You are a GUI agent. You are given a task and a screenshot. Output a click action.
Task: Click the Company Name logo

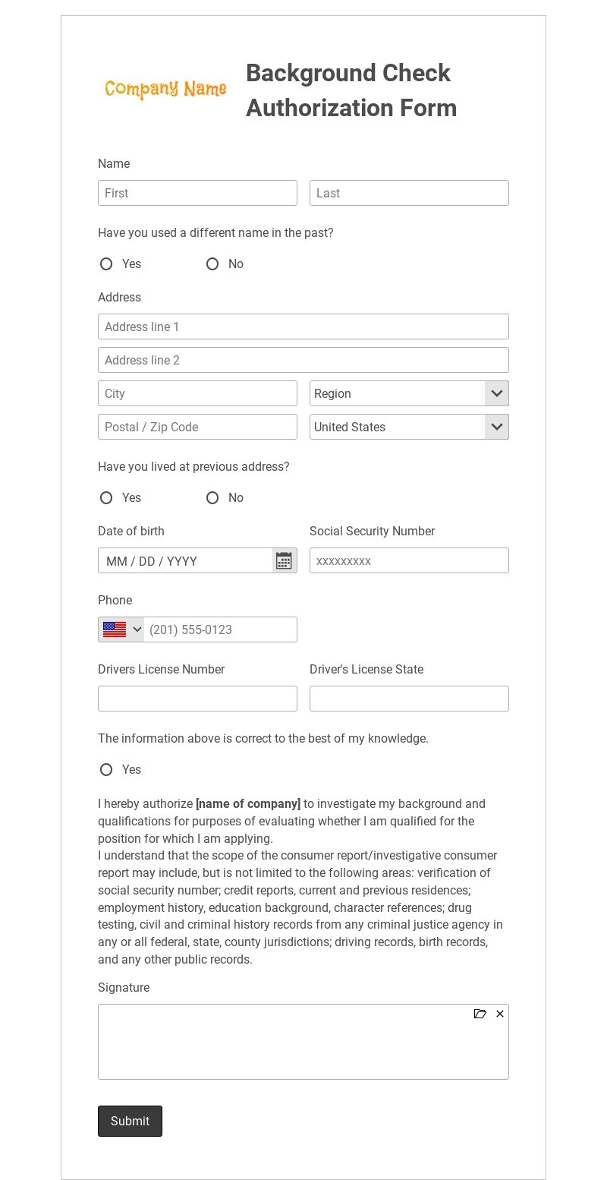[165, 90]
